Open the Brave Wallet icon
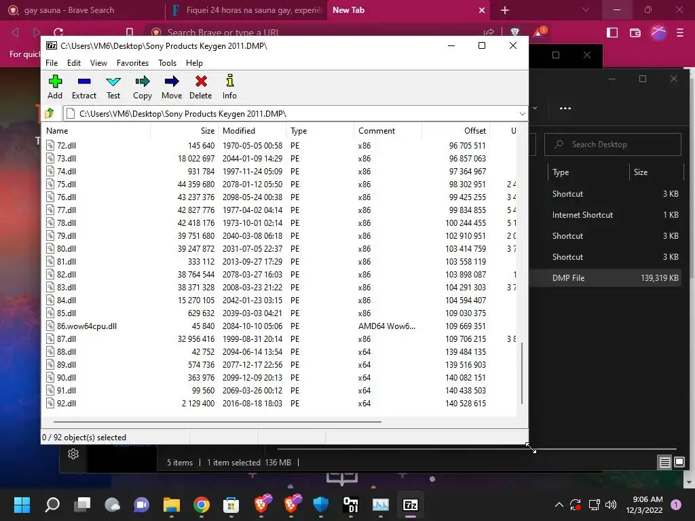 point(635,33)
